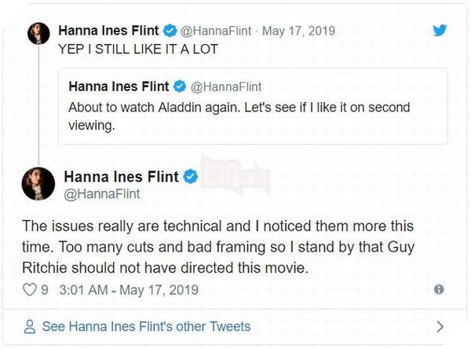Open the larger profile avatar photo

point(40,183)
